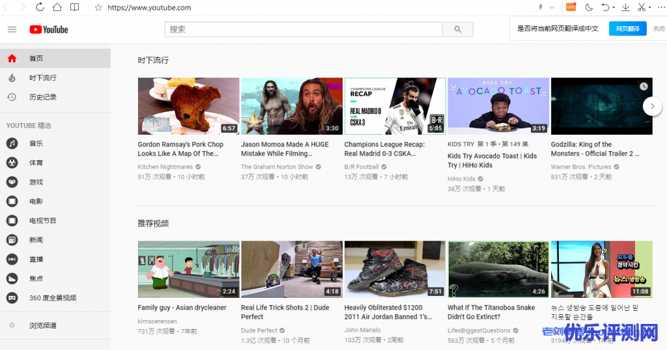667x350 pixels.
Task: Click the 网页翻译 translate button
Action: 628,29
